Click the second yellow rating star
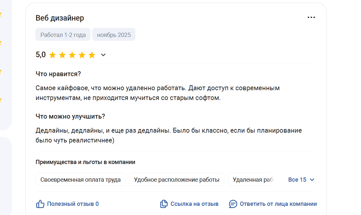The width and height of the screenshot is (361, 215). 62,55
